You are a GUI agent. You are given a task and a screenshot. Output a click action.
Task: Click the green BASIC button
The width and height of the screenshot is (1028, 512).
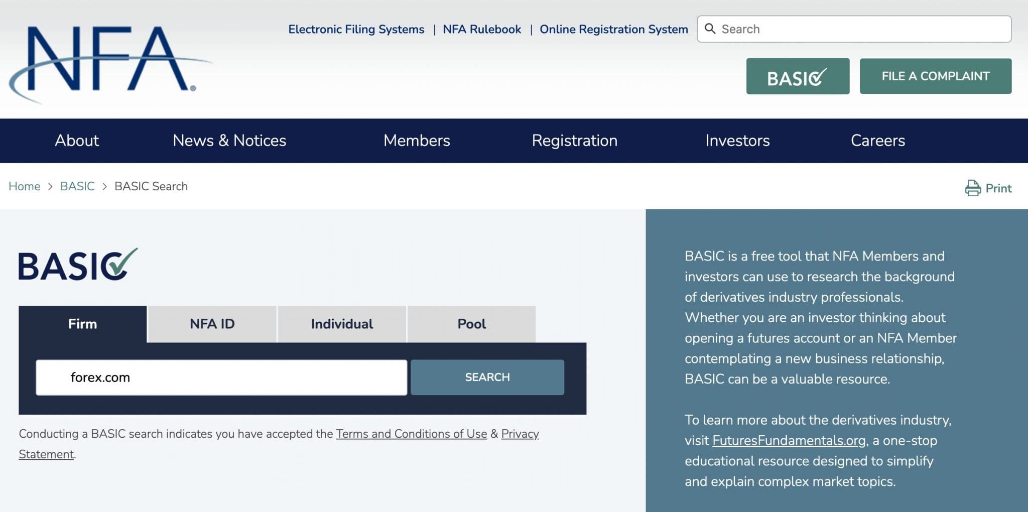pos(798,76)
